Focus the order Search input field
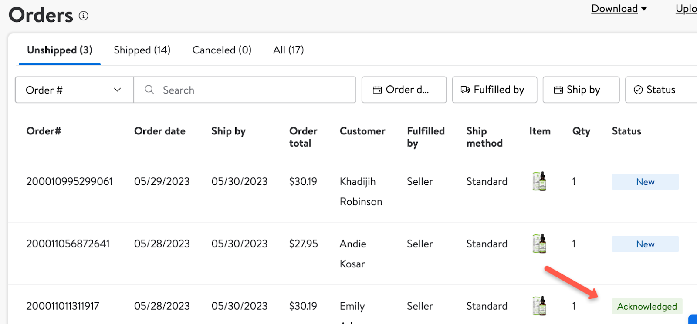The width and height of the screenshot is (697, 324). [x=245, y=90]
